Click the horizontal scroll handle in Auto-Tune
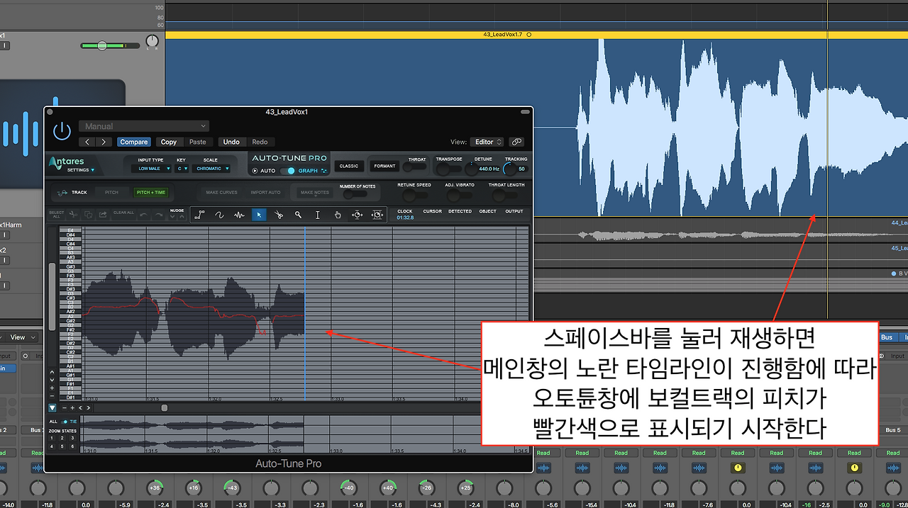This screenshot has height=508, width=908. click(x=165, y=407)
